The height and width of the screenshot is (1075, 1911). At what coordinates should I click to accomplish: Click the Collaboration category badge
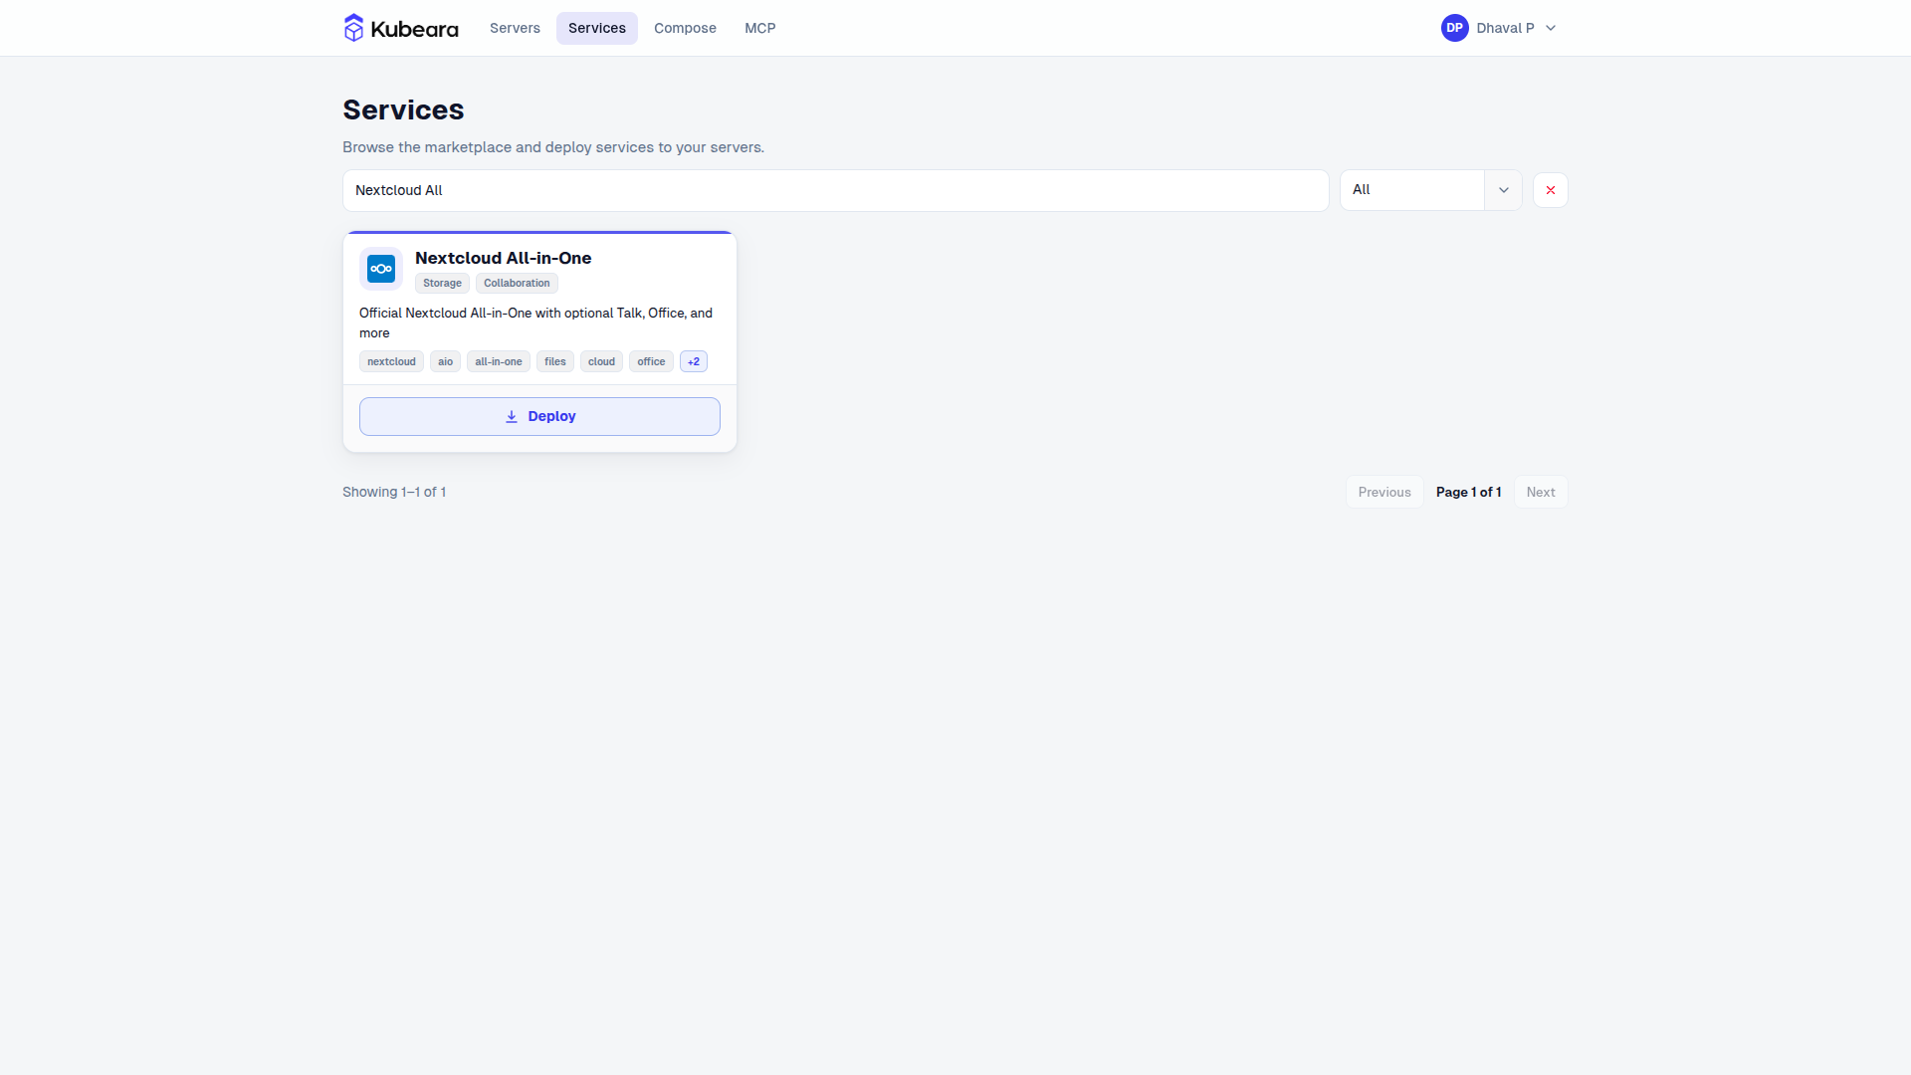[x=517, y=284]
